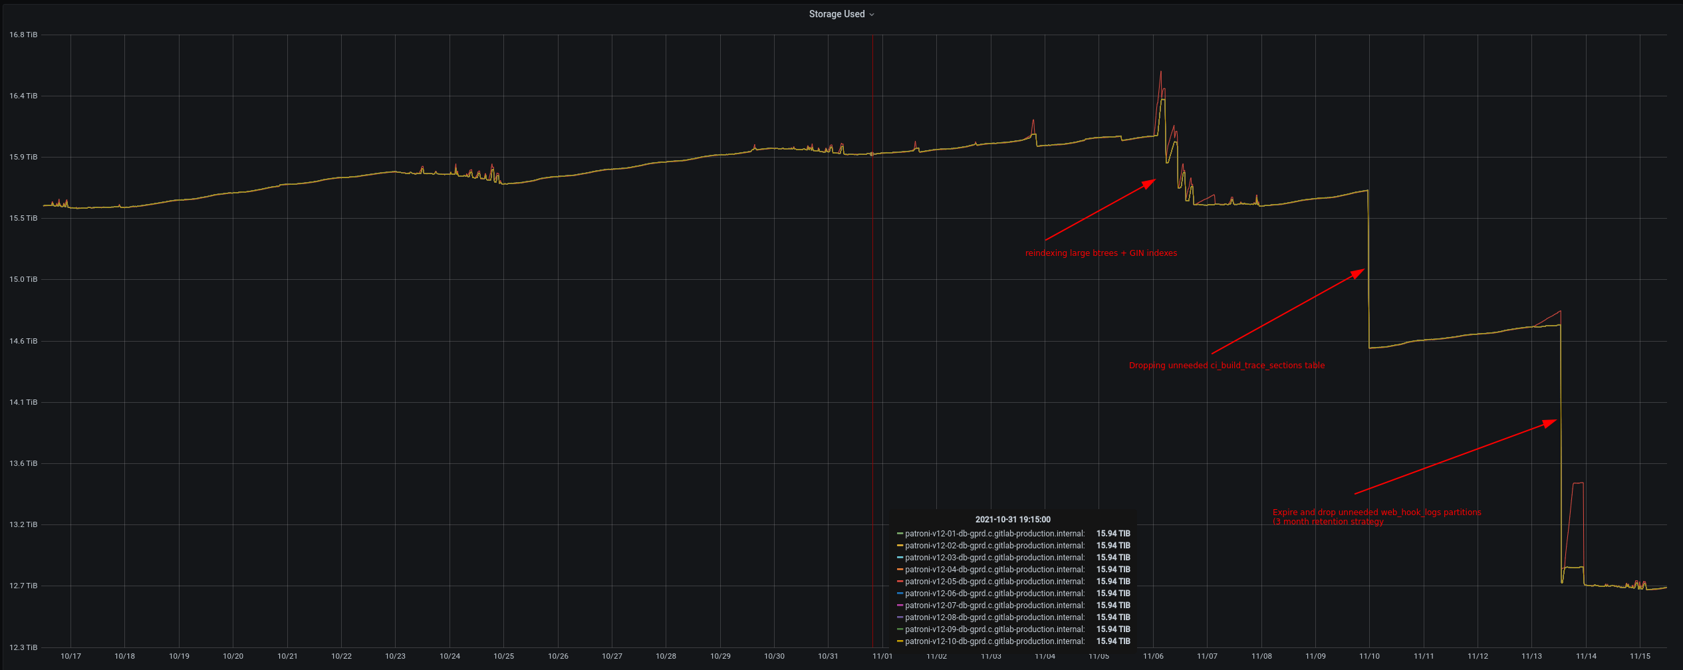Select patroni-v12-03-db-gprd series in tooltip
The image size is (1683, 670).
tap(1013, 558)
